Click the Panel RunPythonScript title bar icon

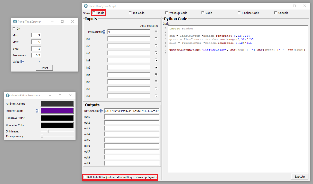[x=86, y=6]
